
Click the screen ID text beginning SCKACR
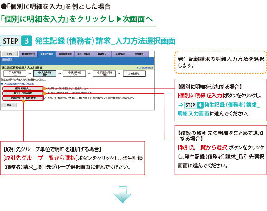tap(145, 68)
